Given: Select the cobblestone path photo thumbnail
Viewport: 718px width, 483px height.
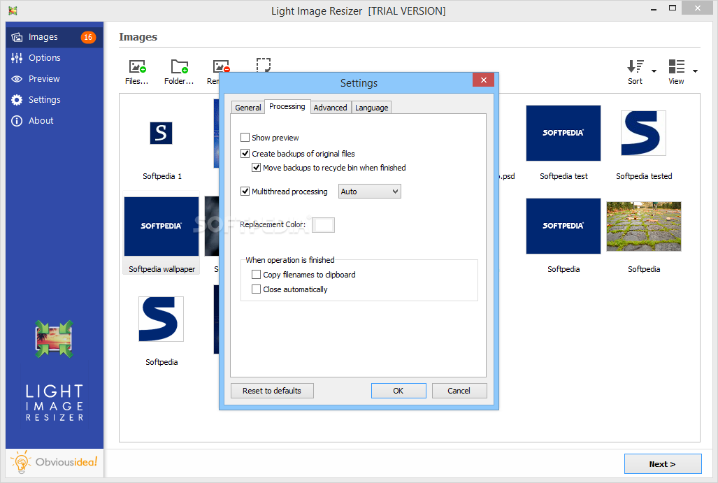Looking at the screenshot, I should click(x=644, y=226).
